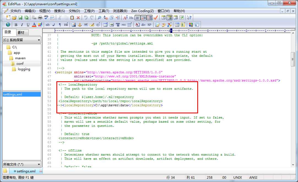298x182 pixels.
Task: Open font color A dropdown
Action: click(x=34, y=25)
